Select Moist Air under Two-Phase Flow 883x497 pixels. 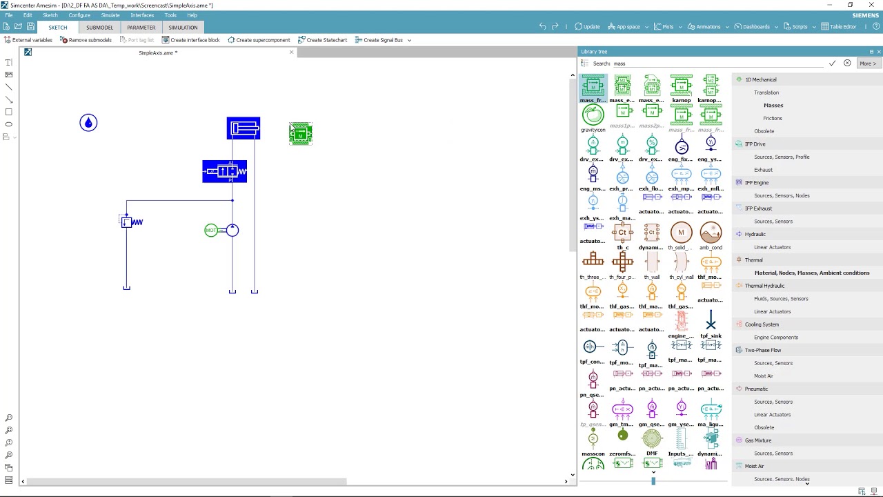tap(764, 376)
